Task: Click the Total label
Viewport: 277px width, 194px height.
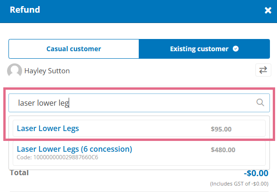Action: 19,173
